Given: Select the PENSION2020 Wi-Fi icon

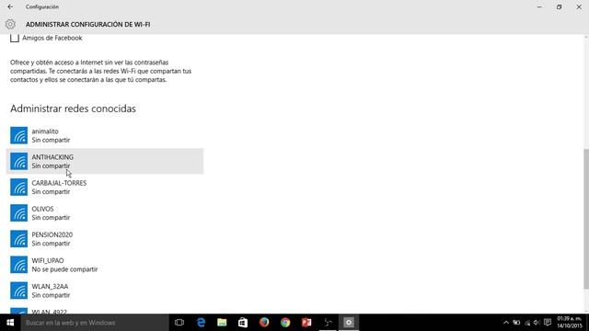Looking at the screenshot, I should (18, 239).
